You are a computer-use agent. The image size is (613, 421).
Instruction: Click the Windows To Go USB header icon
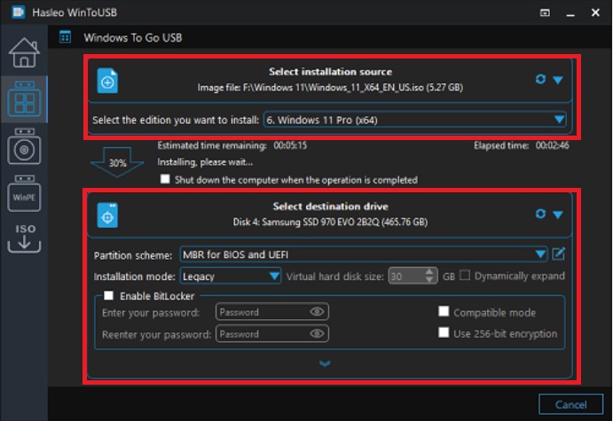coord(65,37)
